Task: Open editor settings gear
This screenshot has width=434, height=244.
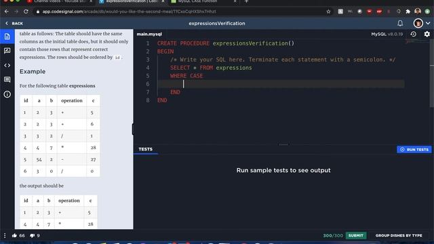Action: coord(427,34)
